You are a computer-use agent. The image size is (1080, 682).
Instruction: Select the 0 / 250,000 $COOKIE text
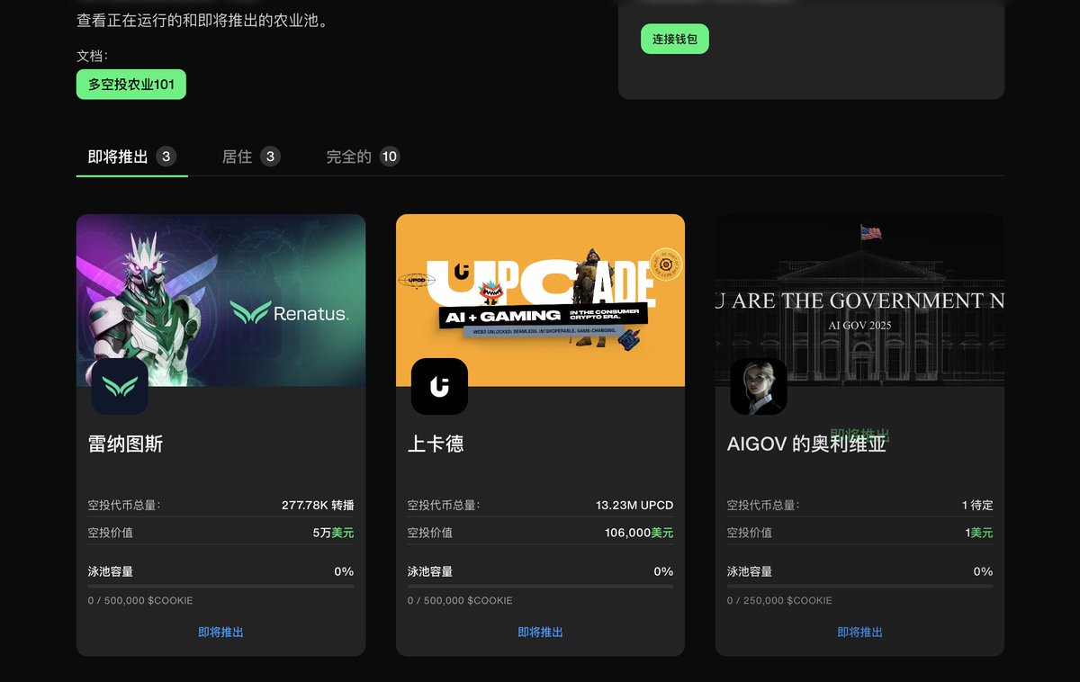click(x=779, y=600)
